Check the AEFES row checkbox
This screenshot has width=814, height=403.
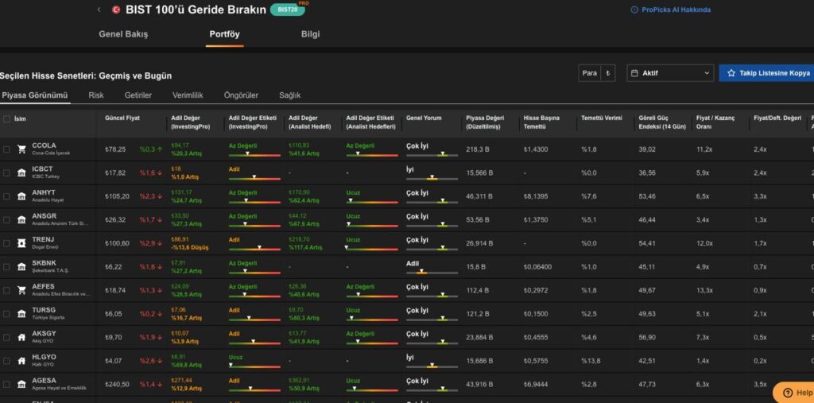coord(6,290)
